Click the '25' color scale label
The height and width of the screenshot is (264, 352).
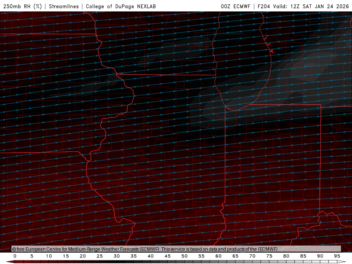click(100, 256)
